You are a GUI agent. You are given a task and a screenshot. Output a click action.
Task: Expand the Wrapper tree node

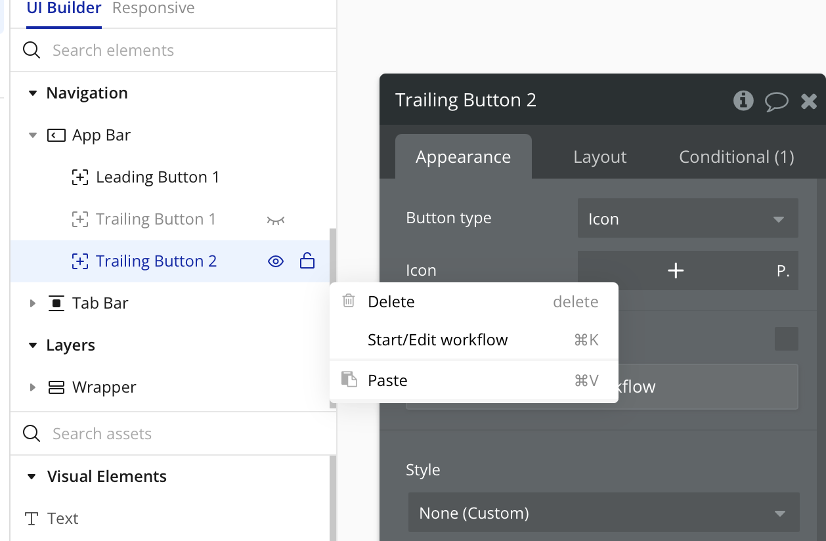pyautogui.click(x=33, y=387)
